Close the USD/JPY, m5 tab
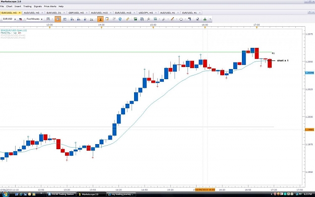 [156, 13]
